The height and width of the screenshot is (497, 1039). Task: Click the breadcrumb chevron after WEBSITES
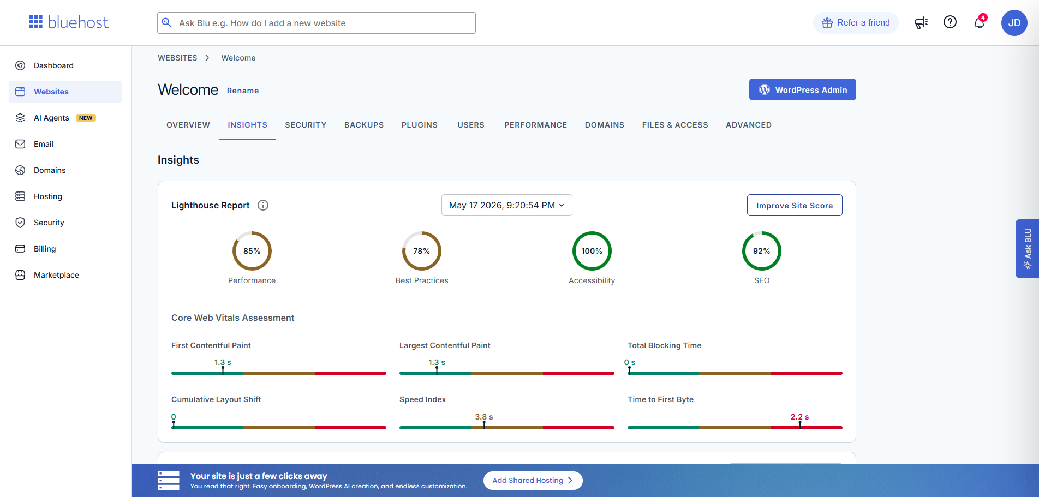(x=207, y=58)
